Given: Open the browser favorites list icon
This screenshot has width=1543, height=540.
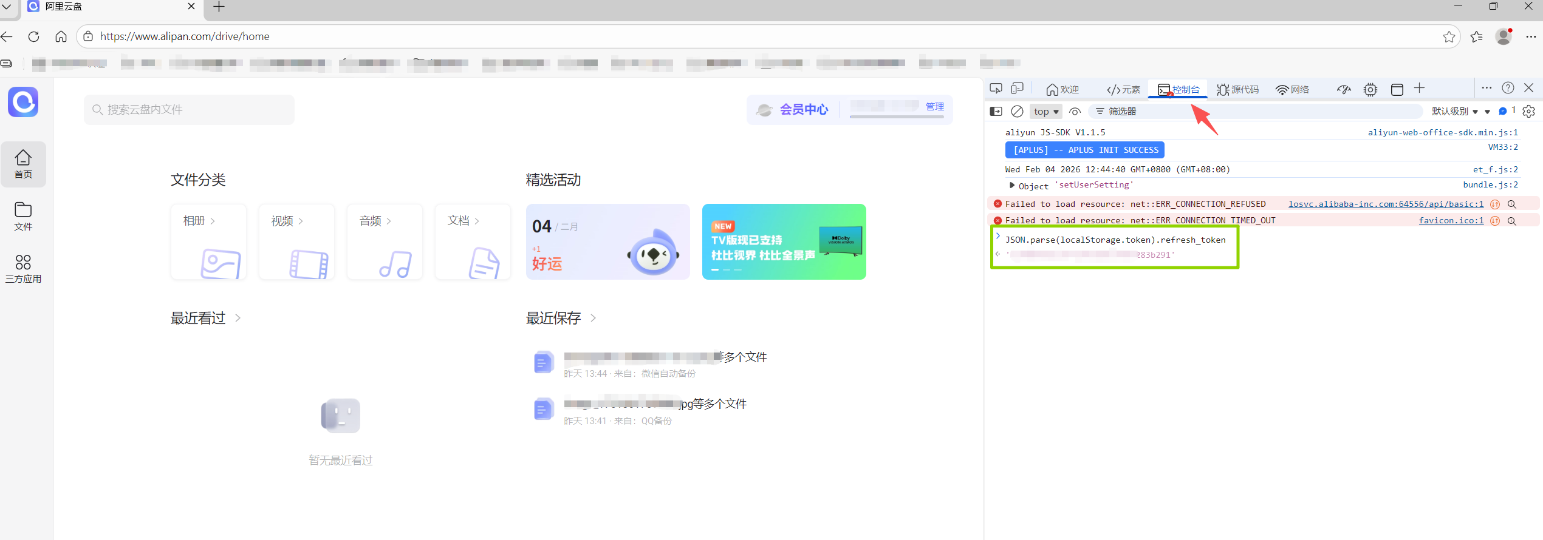Looking at the screenshot, I should coord(1477,36).
